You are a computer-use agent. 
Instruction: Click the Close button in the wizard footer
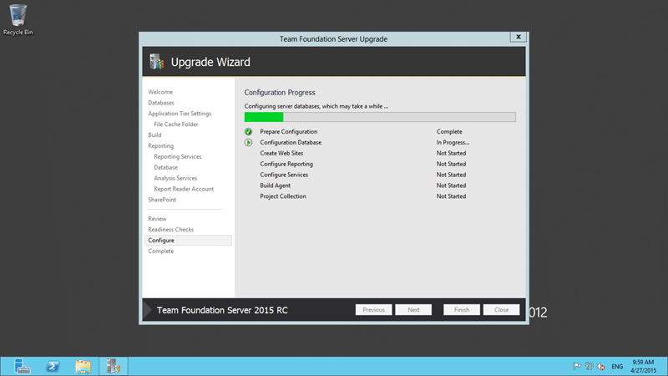pyautogui.click(x=502, y=310)
